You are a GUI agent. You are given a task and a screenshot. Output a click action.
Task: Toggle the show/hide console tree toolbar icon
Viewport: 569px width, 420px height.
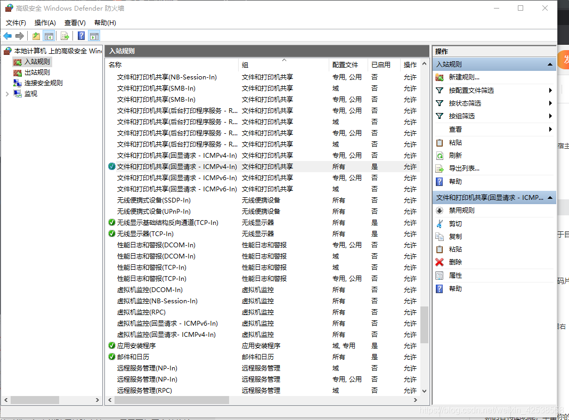pyautogui.click(x=48, y=36)
